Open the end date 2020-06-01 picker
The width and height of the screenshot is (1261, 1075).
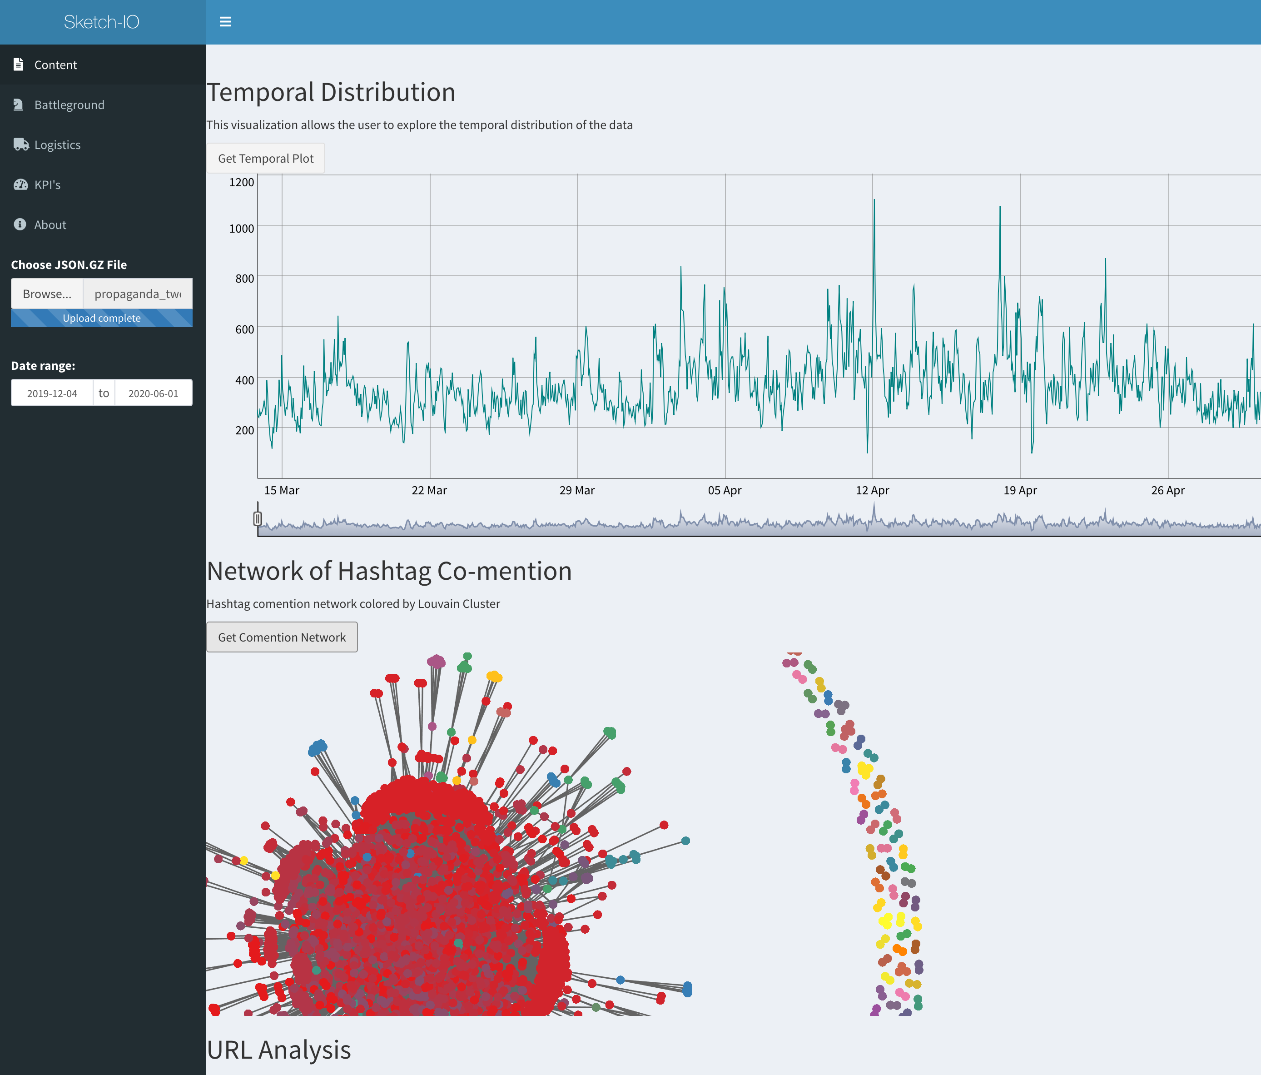tap(154, 393)
